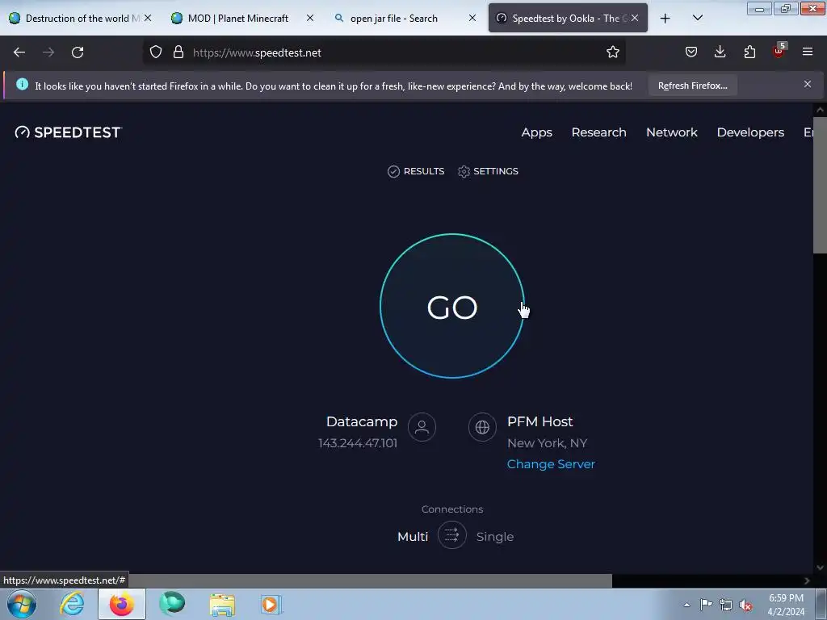Click the Action Center flag icon
Image resolution: width=827 pixels, height=620 pixels.
point(706,605)
